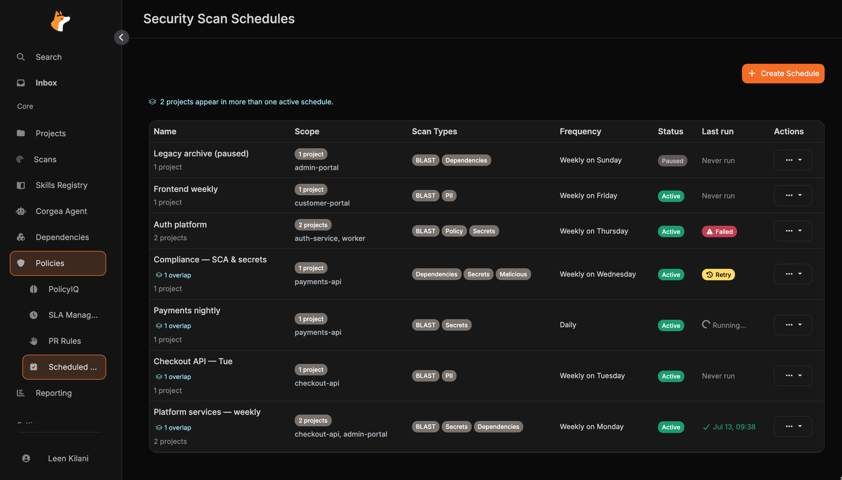The width and height of the screenshot is (842, 480).
Task: Click the Frontend weekly schedule name
Action: tap(185, 189)
